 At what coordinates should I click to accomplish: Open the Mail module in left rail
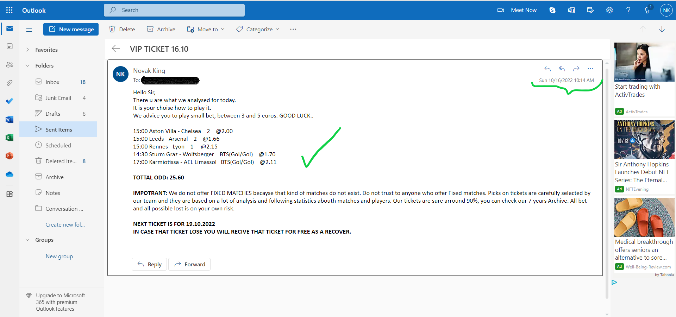click(x=10, y=28)
